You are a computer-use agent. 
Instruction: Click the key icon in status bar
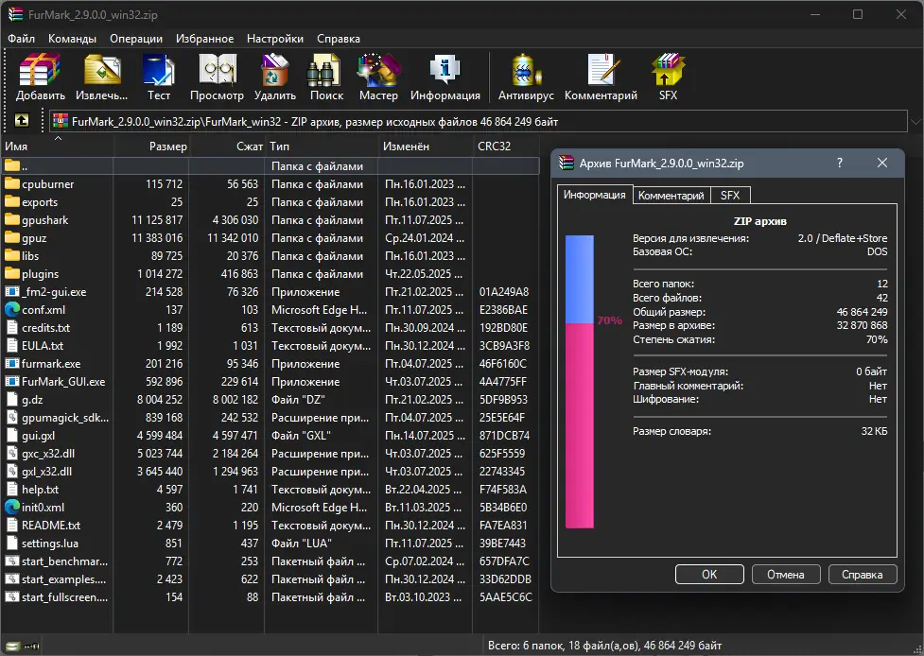coord(32,647)
